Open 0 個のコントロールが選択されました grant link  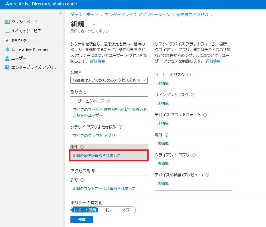coord(104,189)
